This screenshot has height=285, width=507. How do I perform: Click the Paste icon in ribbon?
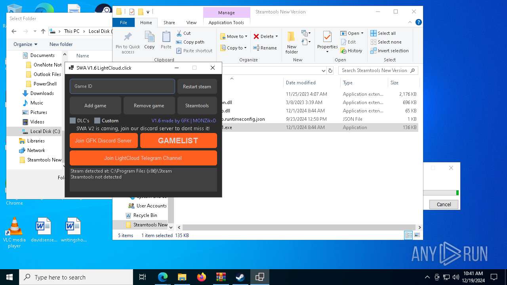click(166, 40)
